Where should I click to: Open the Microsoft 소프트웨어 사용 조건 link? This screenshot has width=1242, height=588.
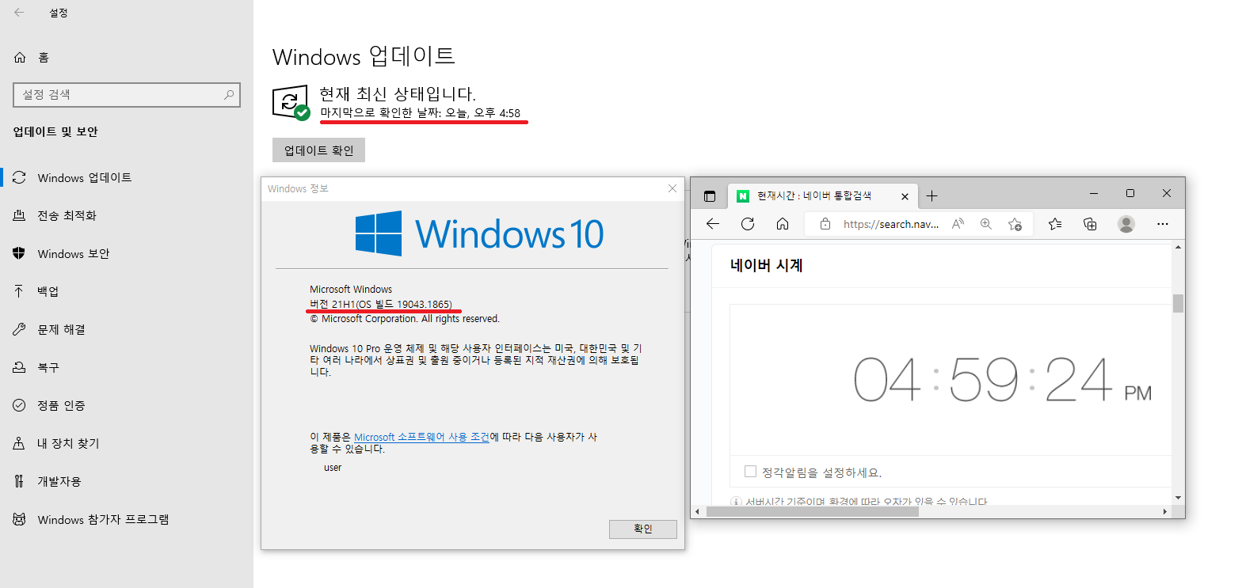tap(421, 437)
